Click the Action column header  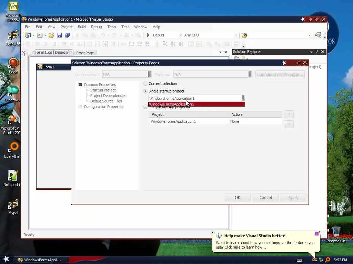point(255,114)
